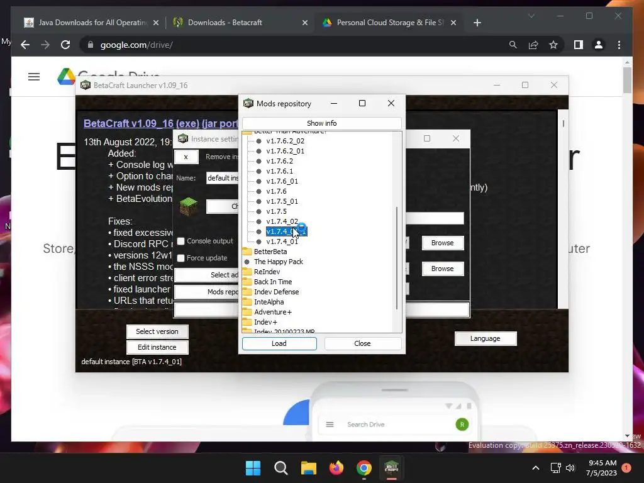This screenshot has width=644, height=483.
Task: Click Edit instance button
Action: pyautogui.click(x=157, y=347)
